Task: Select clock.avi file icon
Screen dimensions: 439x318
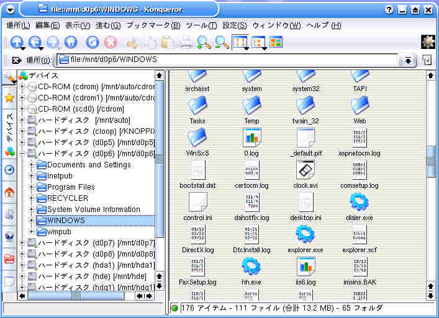Action: tap(305, 175)
